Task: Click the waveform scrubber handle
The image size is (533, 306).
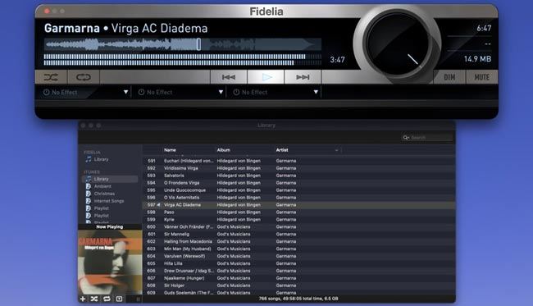Action: 198,44
